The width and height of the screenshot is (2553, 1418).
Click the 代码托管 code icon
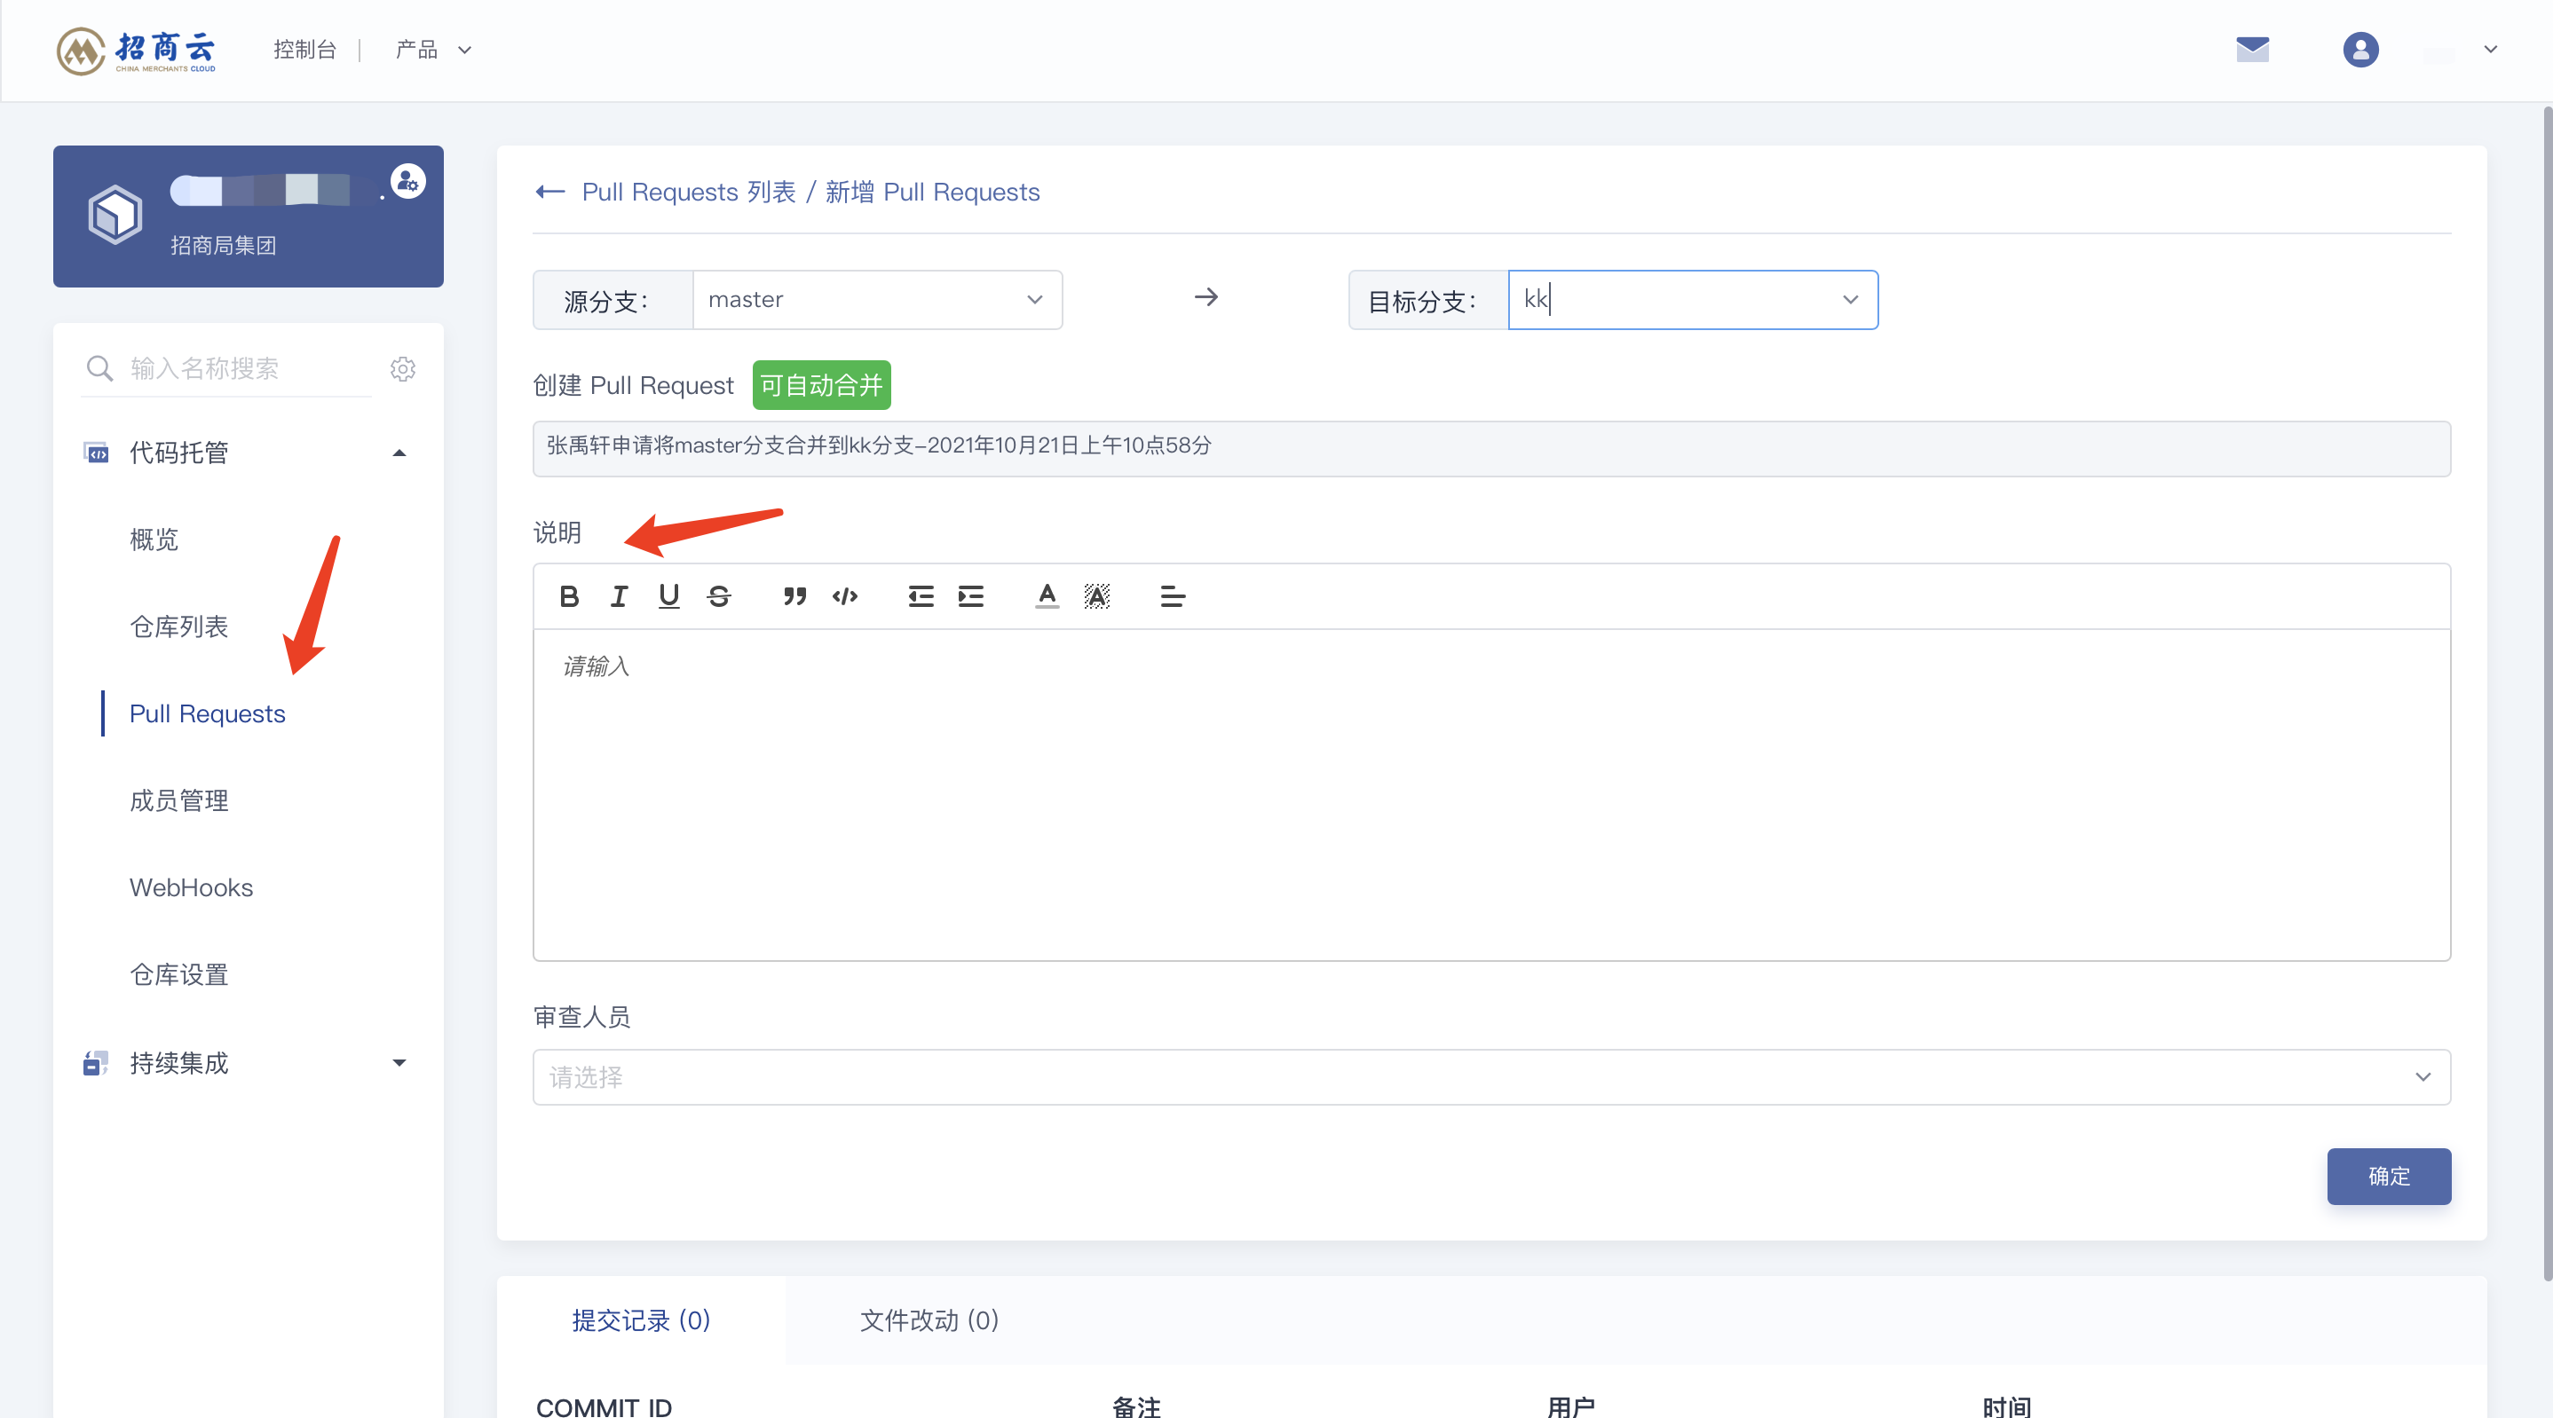96,453
